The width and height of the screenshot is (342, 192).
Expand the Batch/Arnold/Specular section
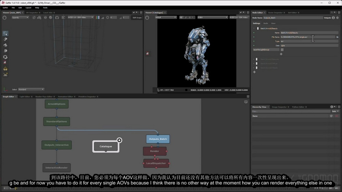[x=254, y=59]
